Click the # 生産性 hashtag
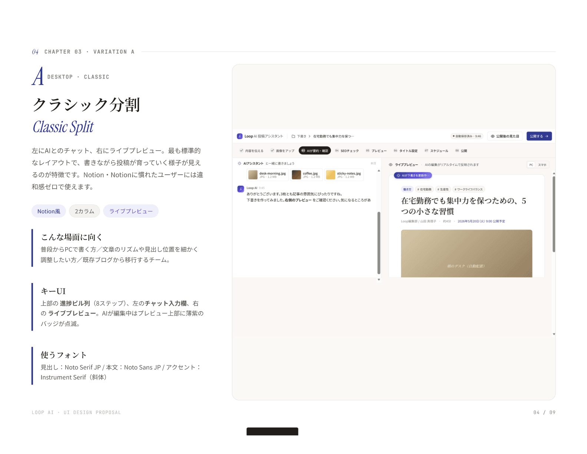 click(443, 189)
